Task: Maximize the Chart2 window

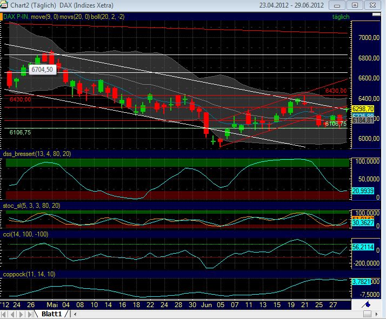Action: tap(355, 5)
